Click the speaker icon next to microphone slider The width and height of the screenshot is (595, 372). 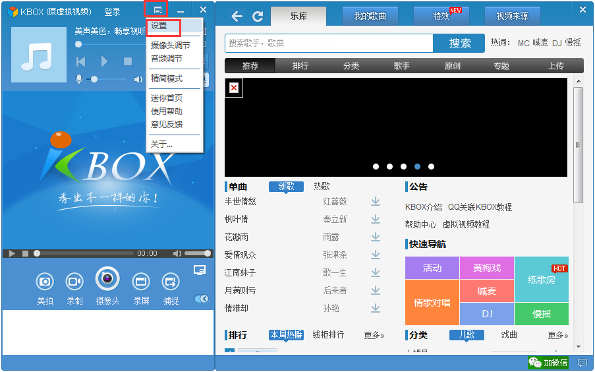(138, 79)
